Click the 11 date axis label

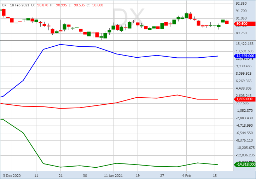pyautogui.click(x=36, y=176)
